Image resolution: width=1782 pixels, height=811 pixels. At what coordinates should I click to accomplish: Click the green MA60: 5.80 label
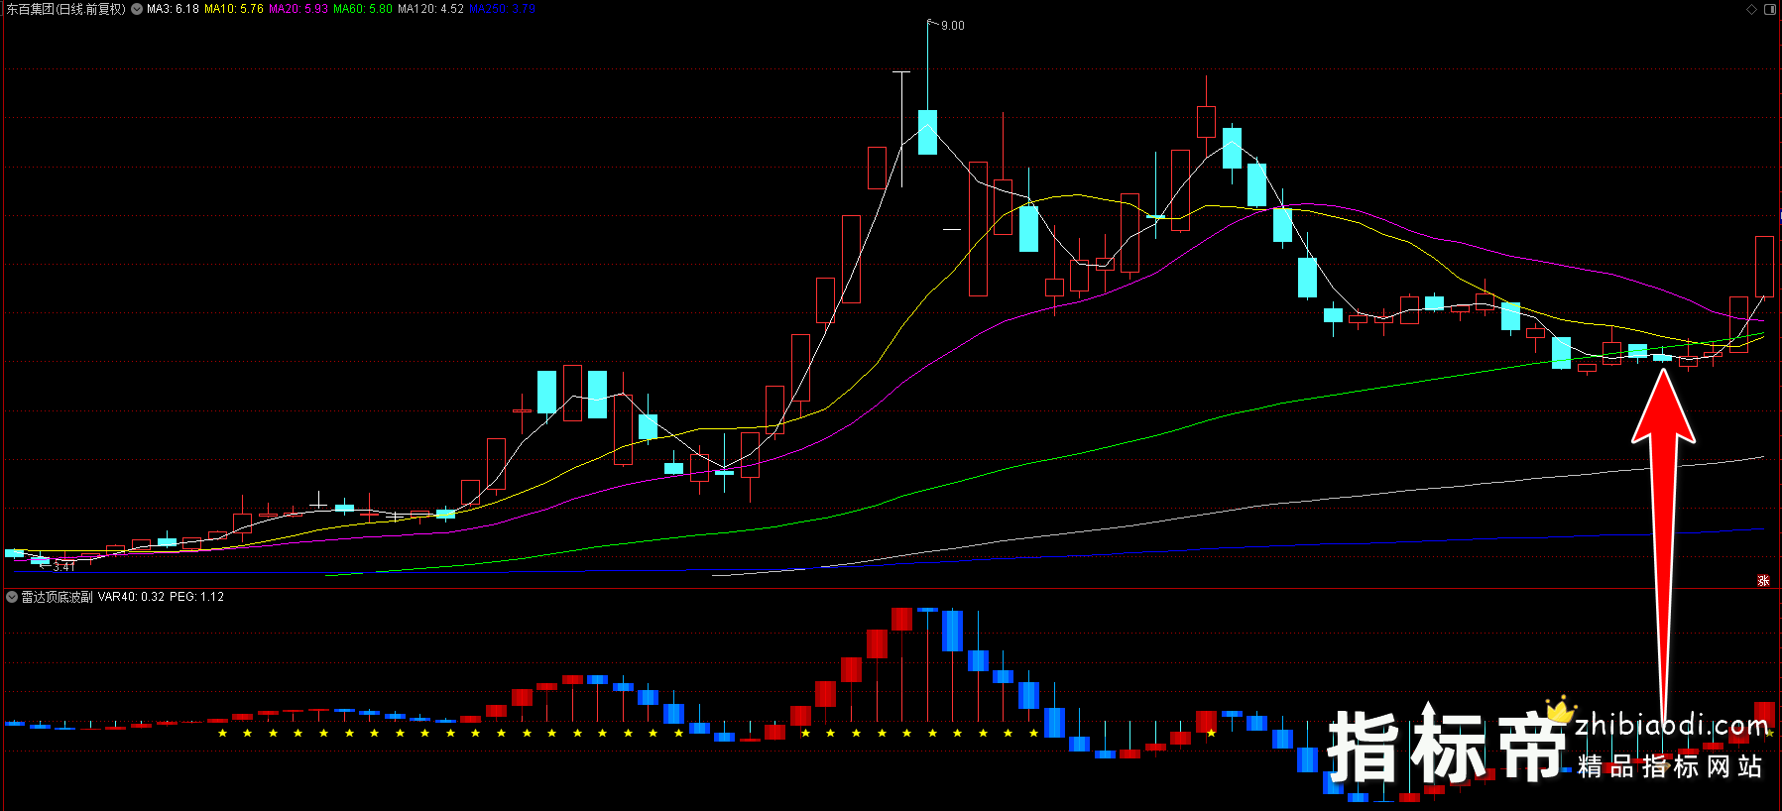(363, 9)
